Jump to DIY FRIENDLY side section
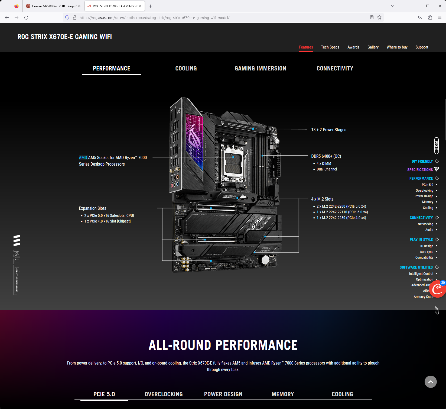This screenshot has height=409, width=446. (x=422, y=161)
